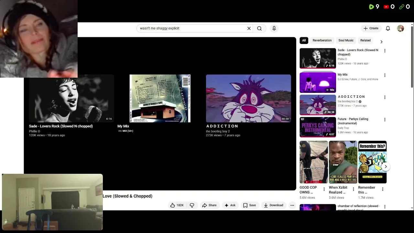Open options for Sade Lovers Rock sidebar video

(385, 51)
